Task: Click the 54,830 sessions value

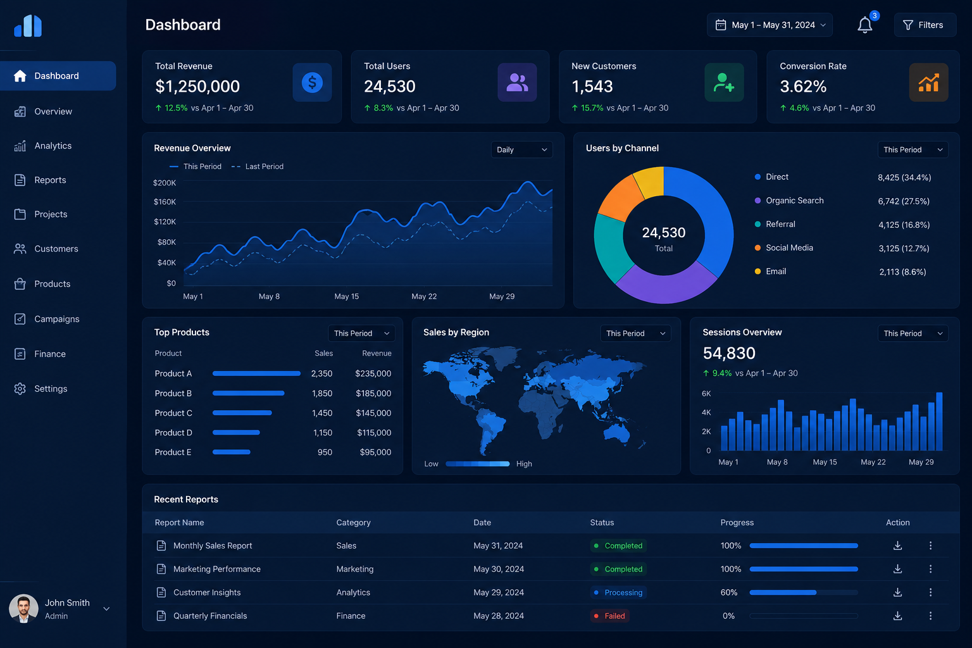Action: [x=729, y=353]
